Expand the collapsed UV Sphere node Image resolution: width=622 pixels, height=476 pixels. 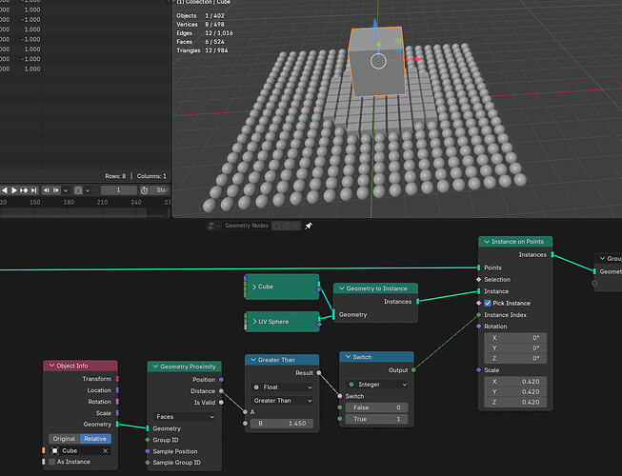pos(254,322)
